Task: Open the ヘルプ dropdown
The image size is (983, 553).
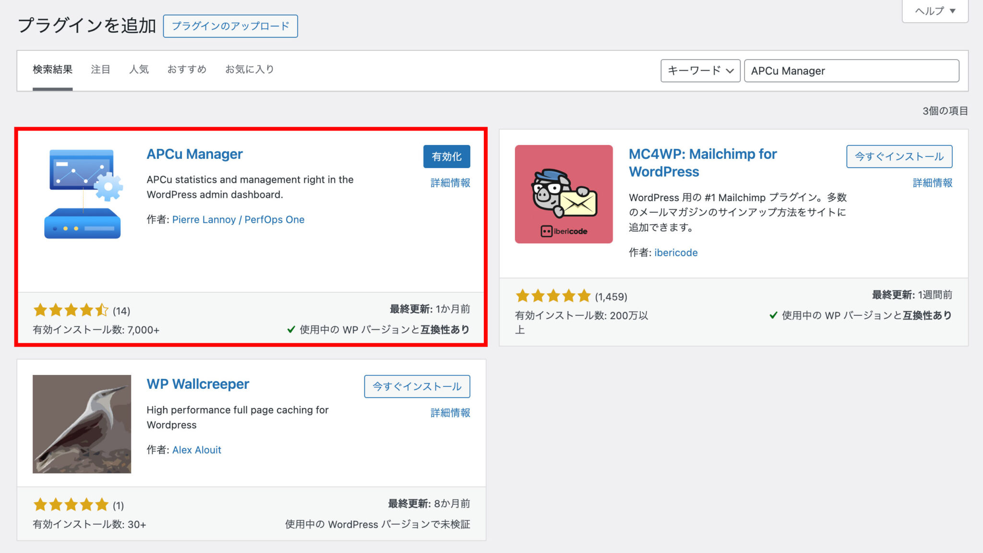Action: 934,11
